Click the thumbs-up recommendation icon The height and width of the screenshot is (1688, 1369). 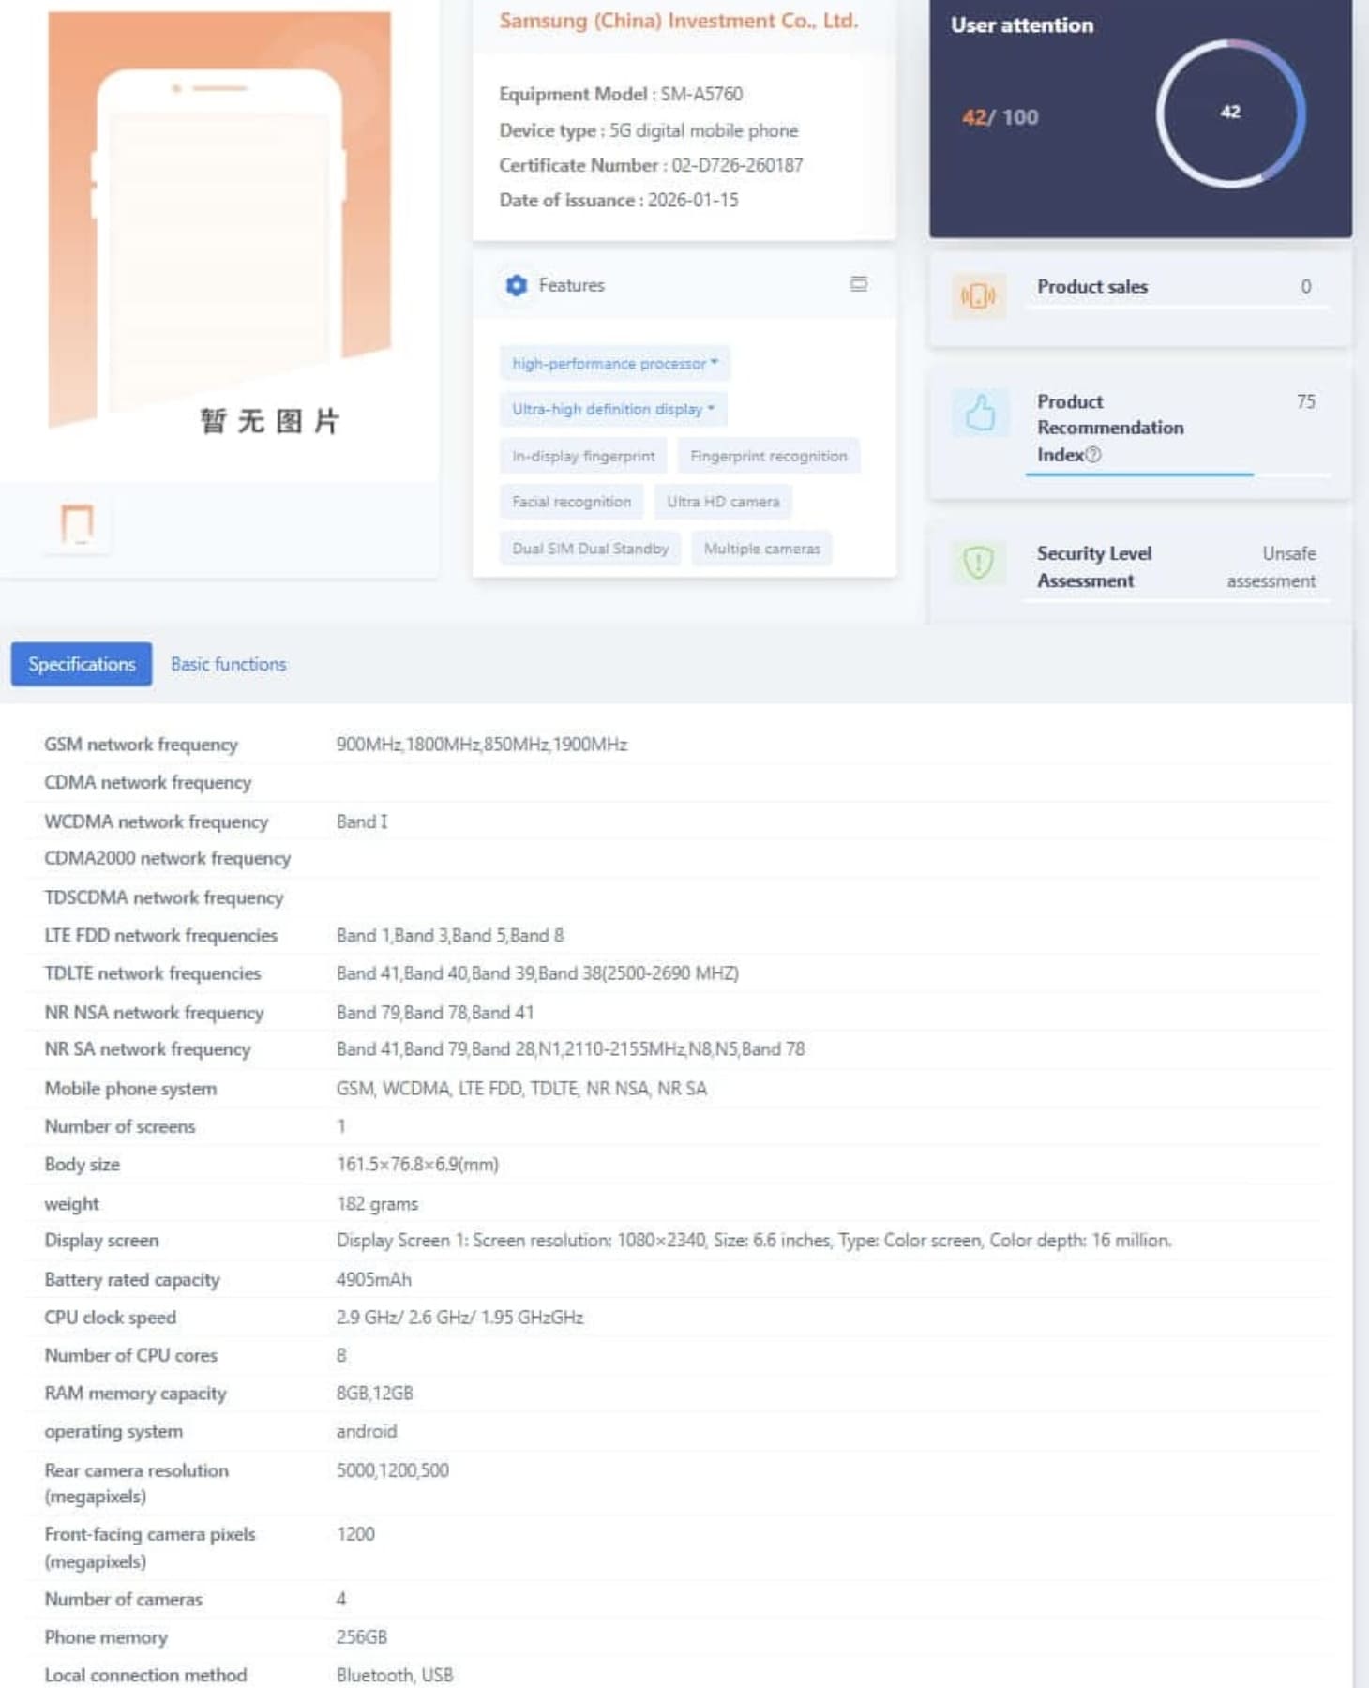(x=979, y=413)
